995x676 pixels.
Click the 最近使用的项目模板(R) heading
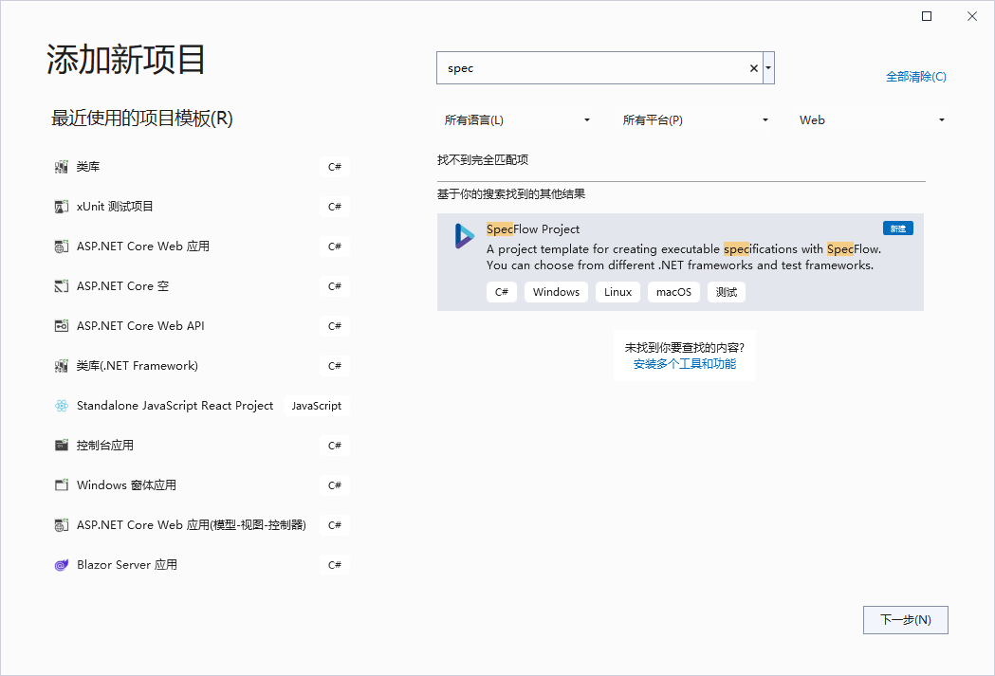tap(142, 119)
